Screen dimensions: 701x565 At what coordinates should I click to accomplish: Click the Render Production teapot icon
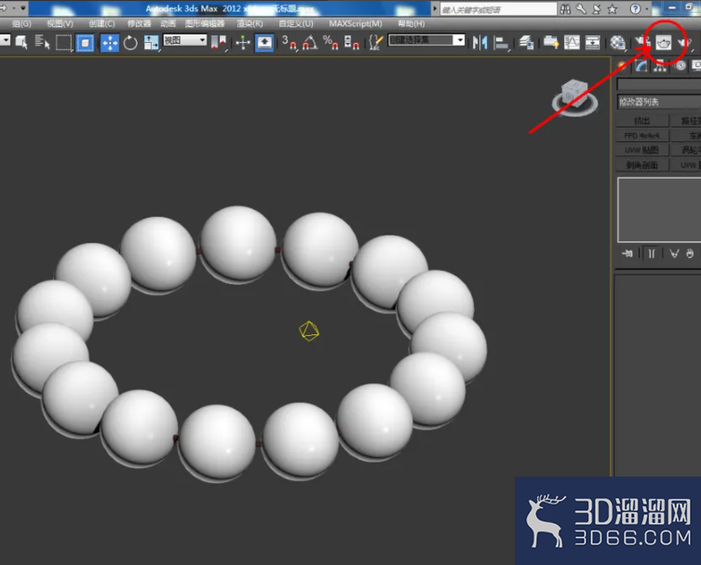click(683, 43)
